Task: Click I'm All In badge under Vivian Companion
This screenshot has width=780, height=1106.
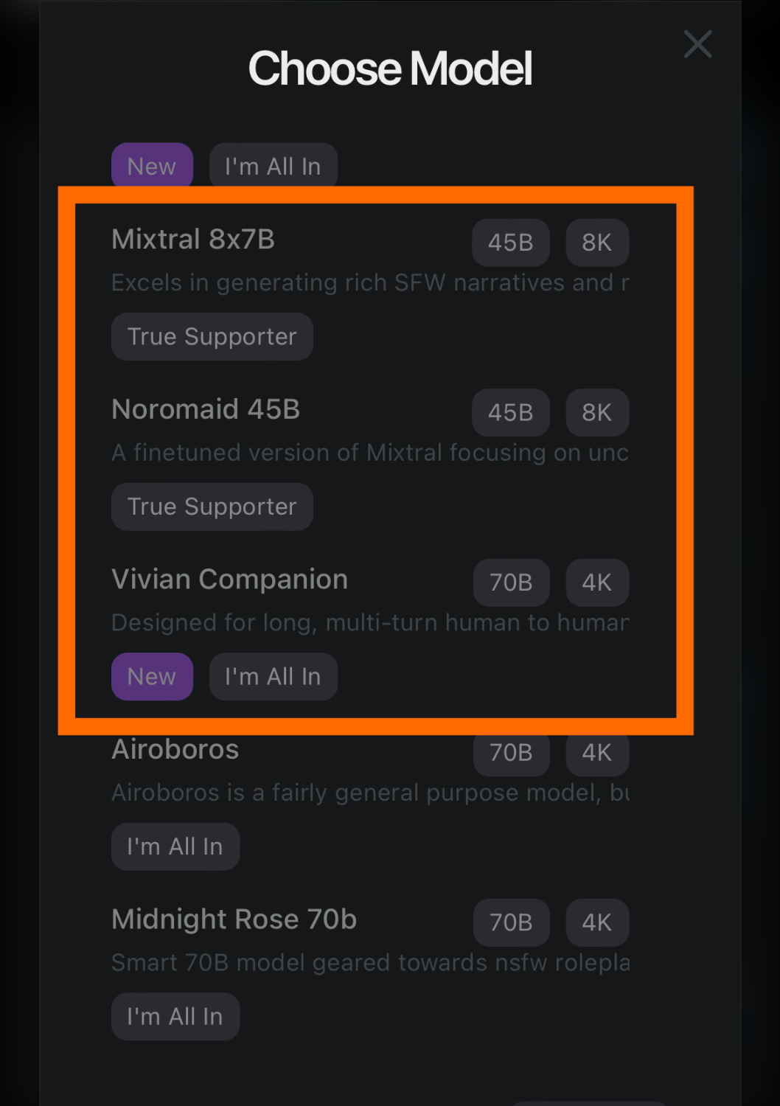Action: click(273, 677)
